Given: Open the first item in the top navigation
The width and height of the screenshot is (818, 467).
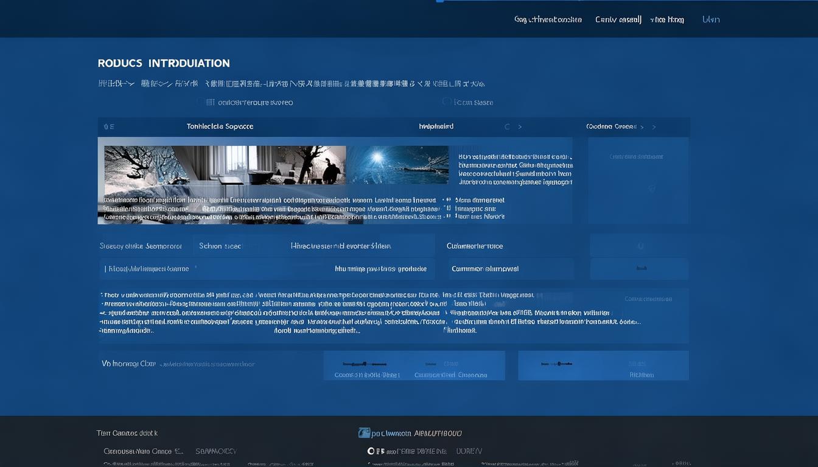Looking at the screenshot, I should click(548, 19).
